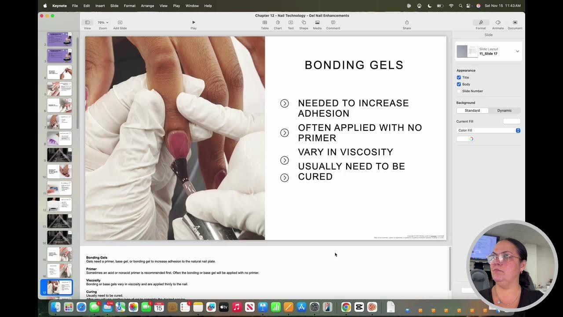Screen dimensions: 563x317
Task: Open the Media insert toolbar icon
Action: [x=317, y=22]
